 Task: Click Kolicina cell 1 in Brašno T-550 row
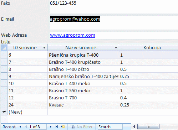pos(148,90)
